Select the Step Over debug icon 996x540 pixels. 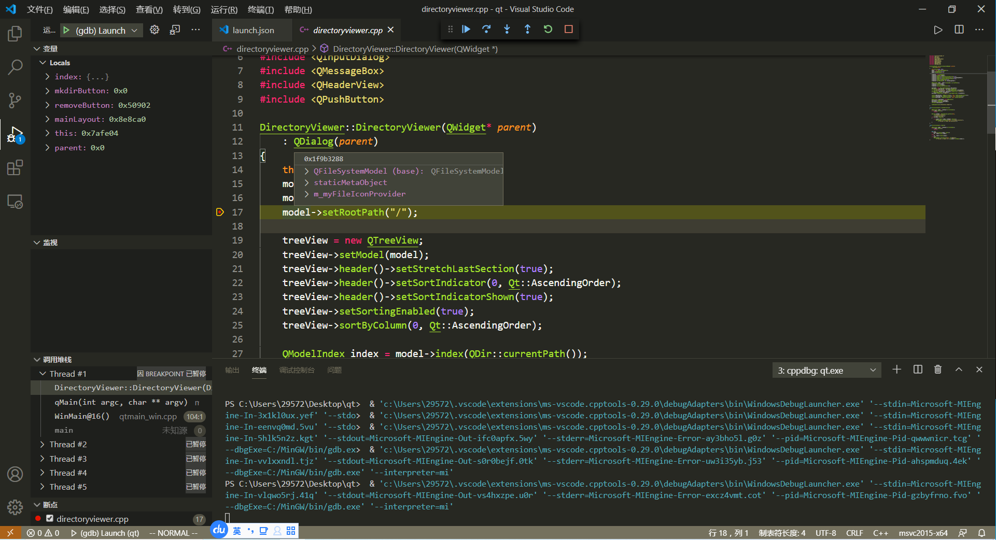coord(486,30)
